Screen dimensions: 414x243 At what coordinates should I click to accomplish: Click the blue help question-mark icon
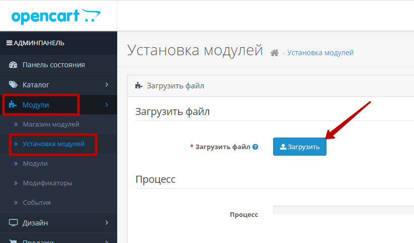pos(256,147)
